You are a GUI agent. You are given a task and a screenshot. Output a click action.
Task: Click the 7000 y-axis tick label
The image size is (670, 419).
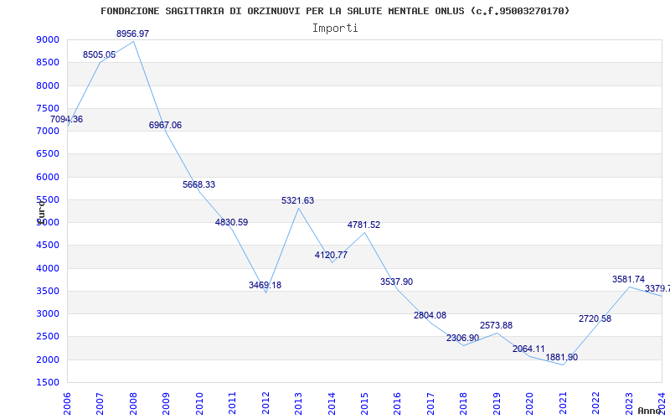pyautogui.click(x=47, y=131)
